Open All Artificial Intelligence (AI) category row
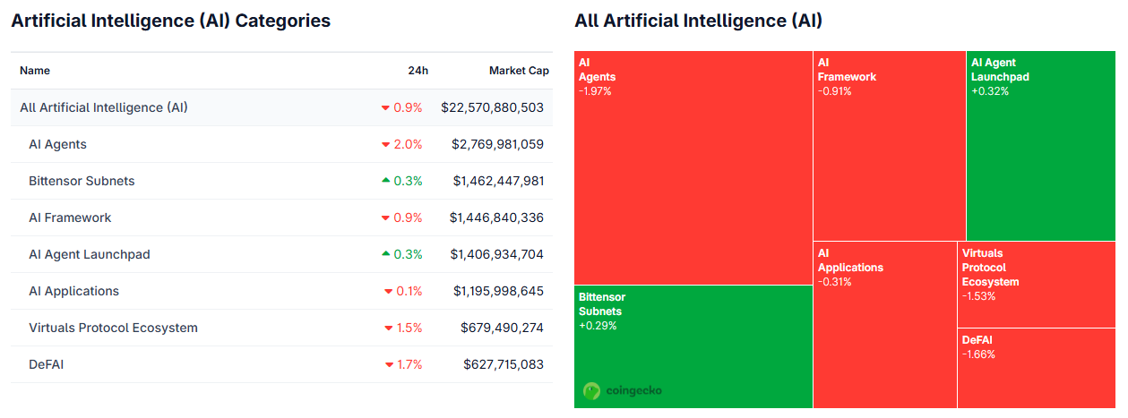This screenshot has width=1128, height=418. (104, 107)
